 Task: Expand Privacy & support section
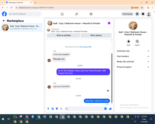(x=133, y=67)
